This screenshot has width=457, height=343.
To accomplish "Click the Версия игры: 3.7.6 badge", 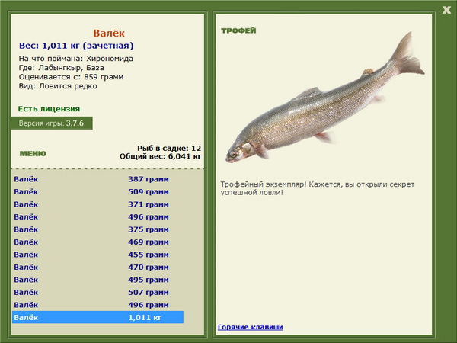I will coord(52,123).
